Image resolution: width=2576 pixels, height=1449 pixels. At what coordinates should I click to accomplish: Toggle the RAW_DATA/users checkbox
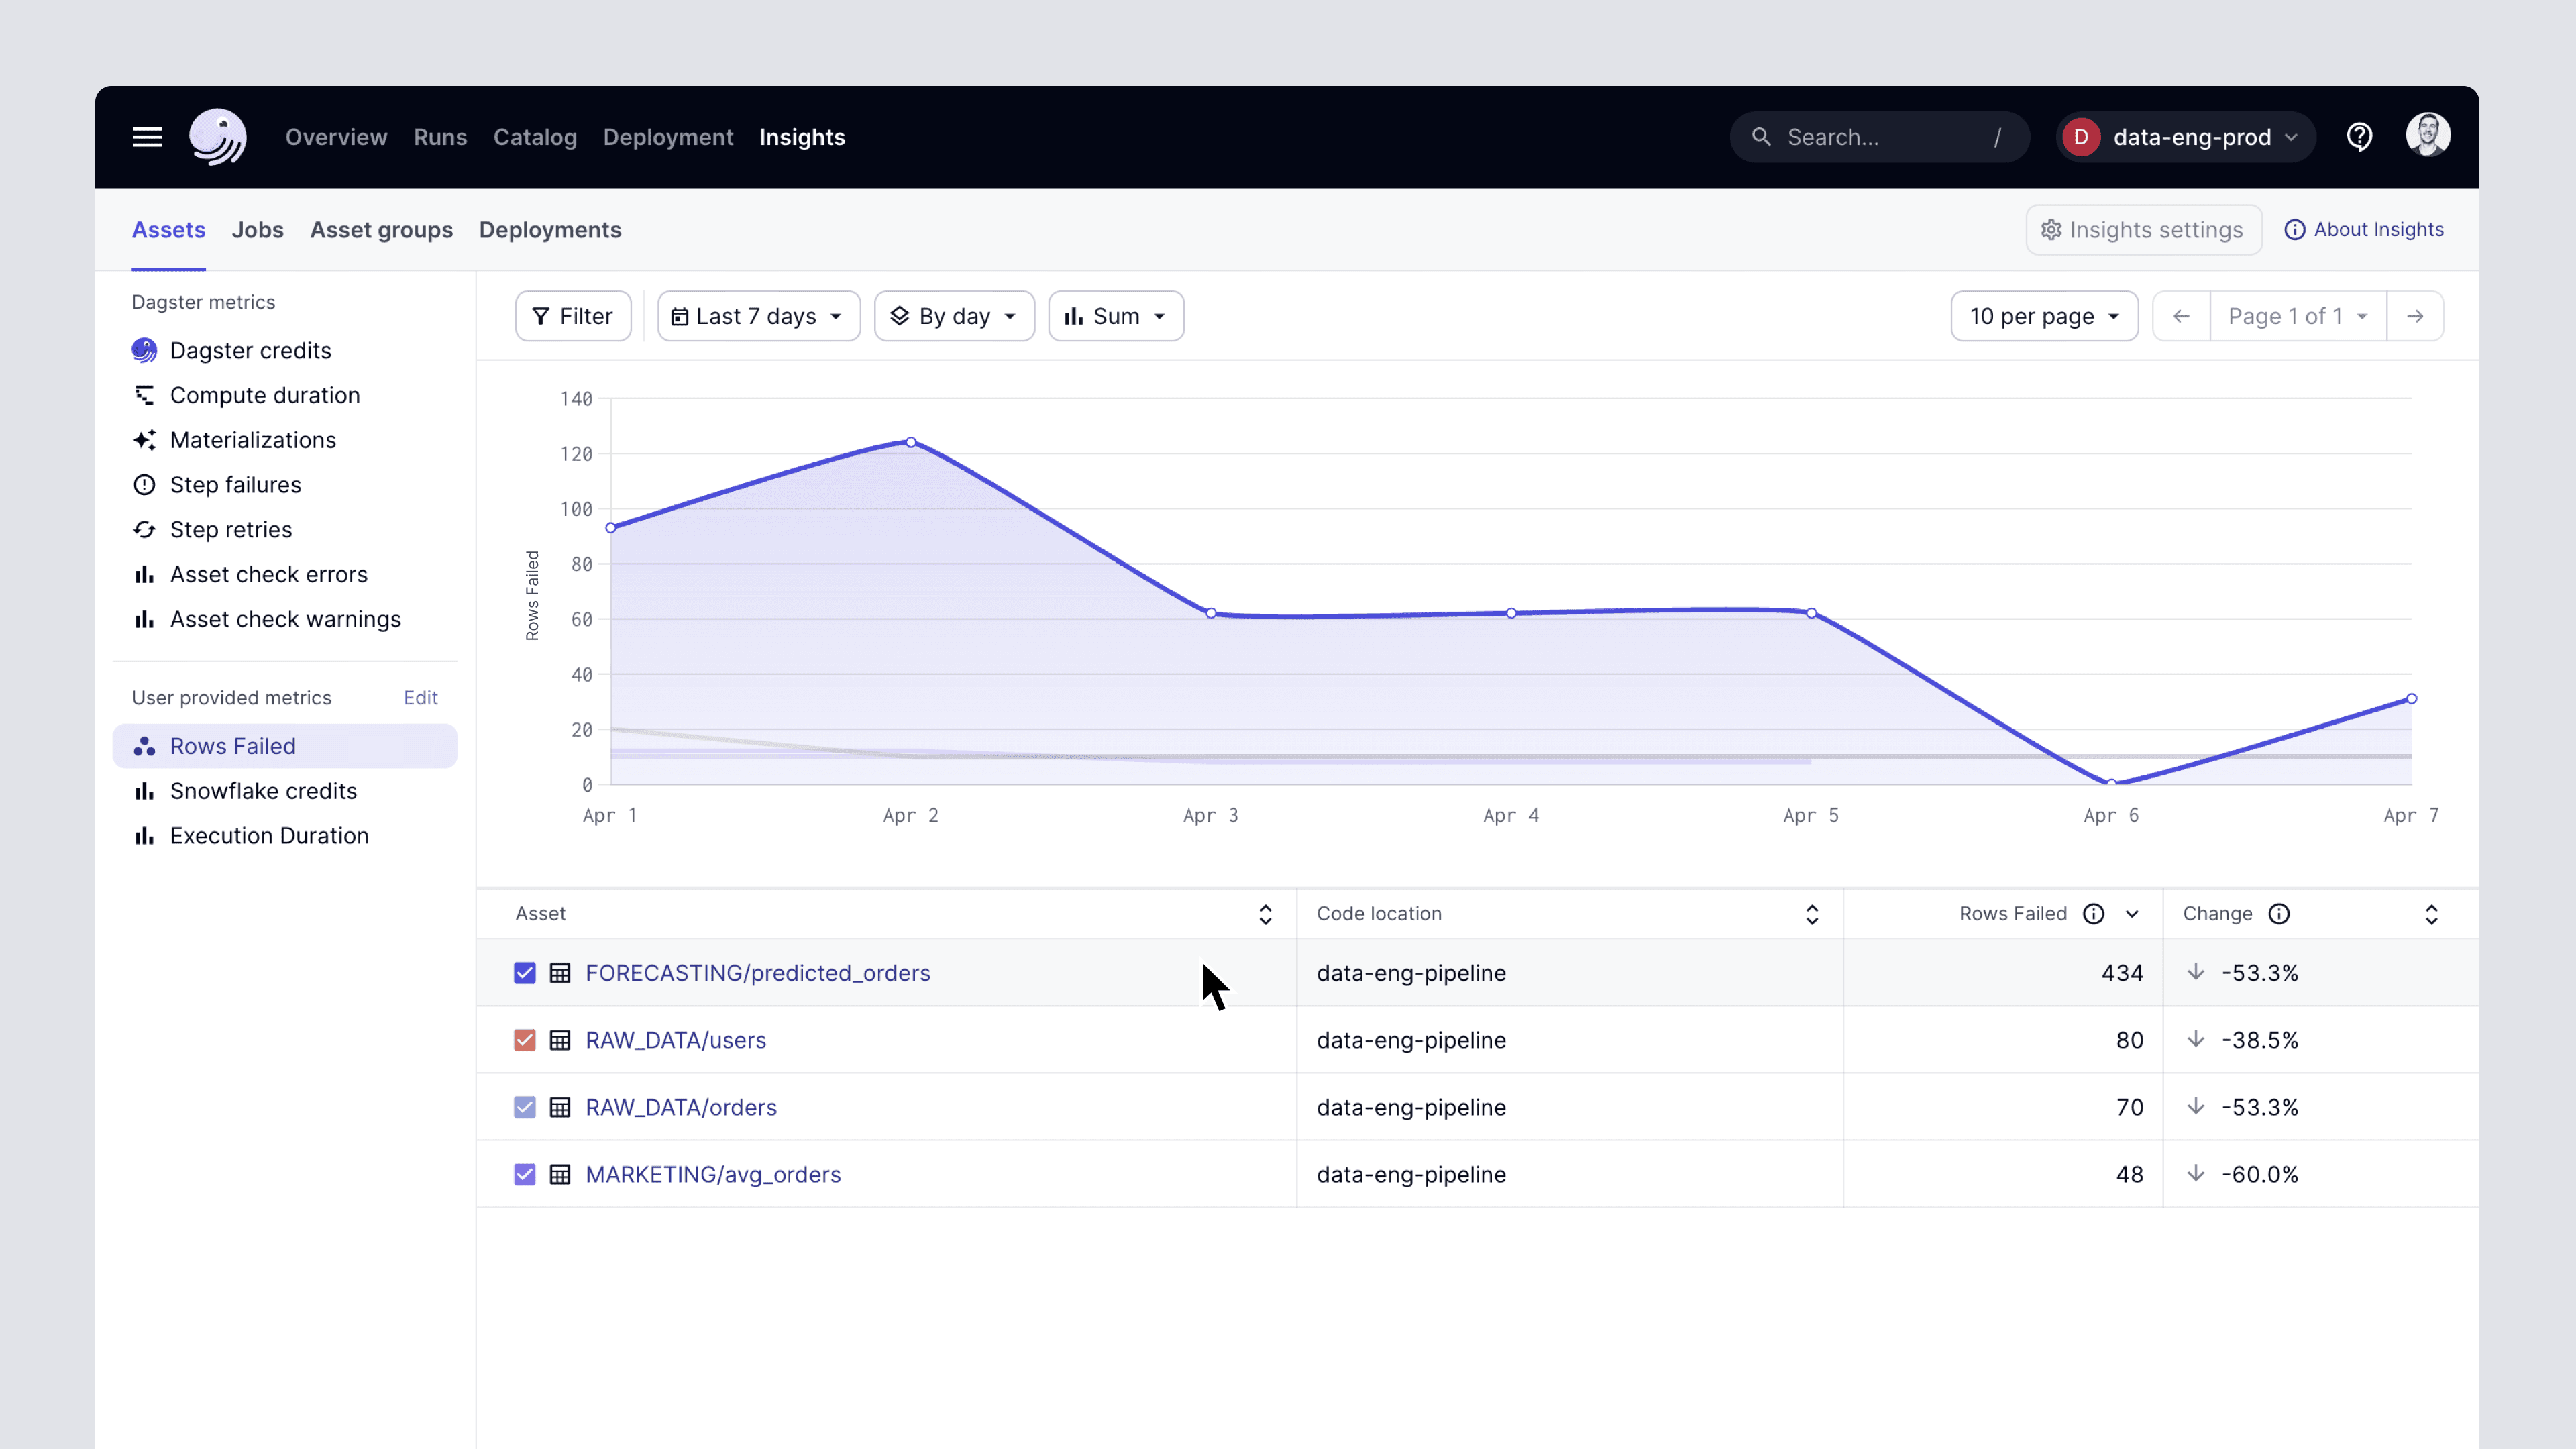pos(525,1040)
